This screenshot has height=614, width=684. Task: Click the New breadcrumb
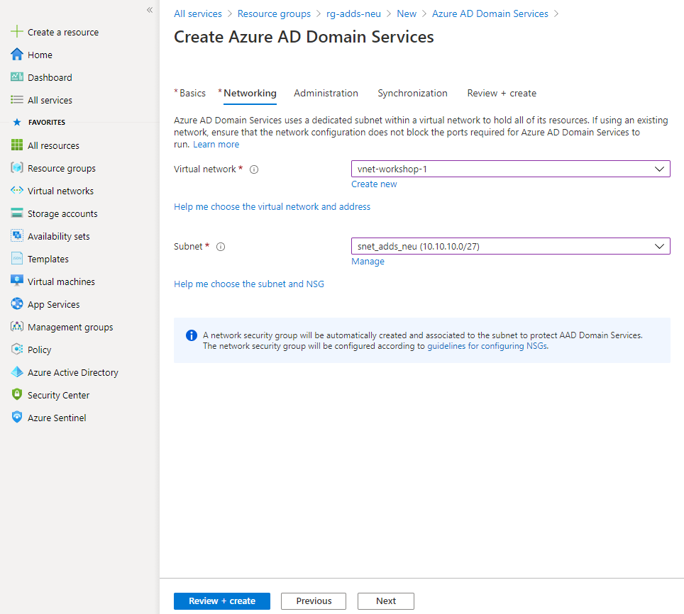coord(407,13)
